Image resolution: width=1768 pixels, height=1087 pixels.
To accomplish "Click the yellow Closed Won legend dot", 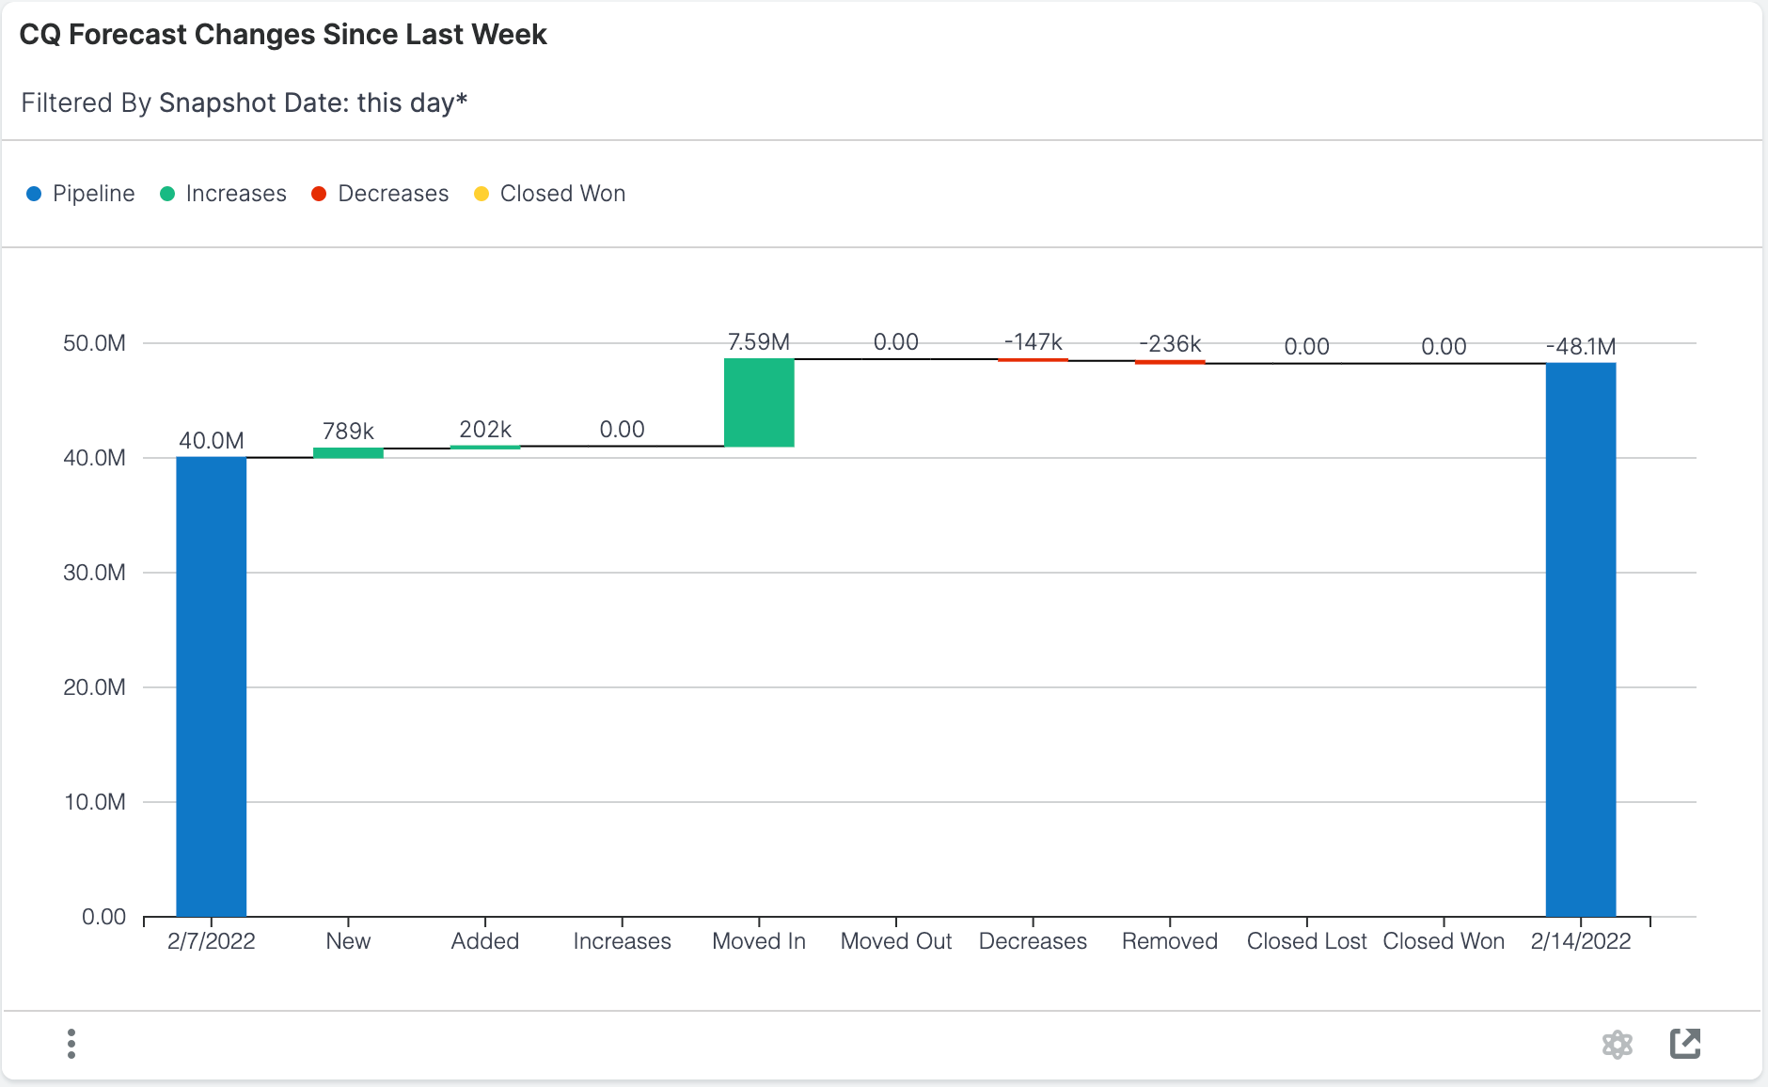I will click(482, 193).
